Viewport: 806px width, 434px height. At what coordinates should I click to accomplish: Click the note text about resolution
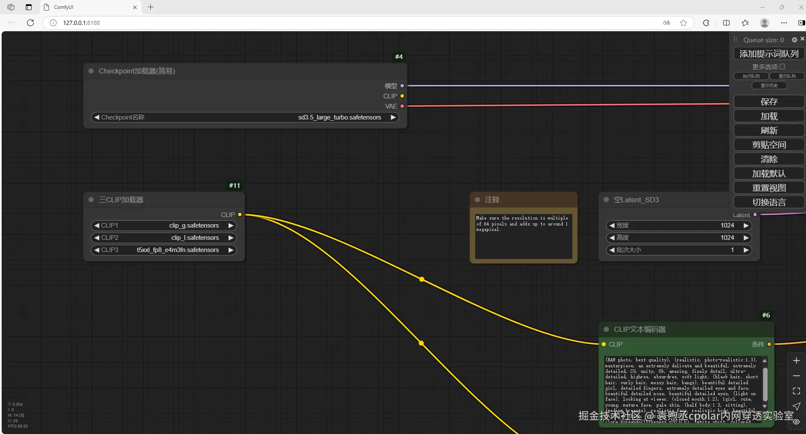click(522, 224)
